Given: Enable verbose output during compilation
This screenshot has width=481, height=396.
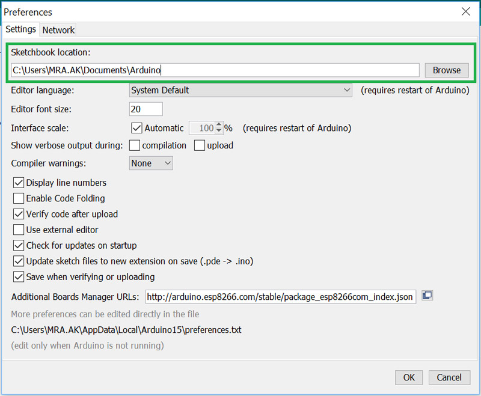Looking at the screenshot, I should (x=135, y=145).
